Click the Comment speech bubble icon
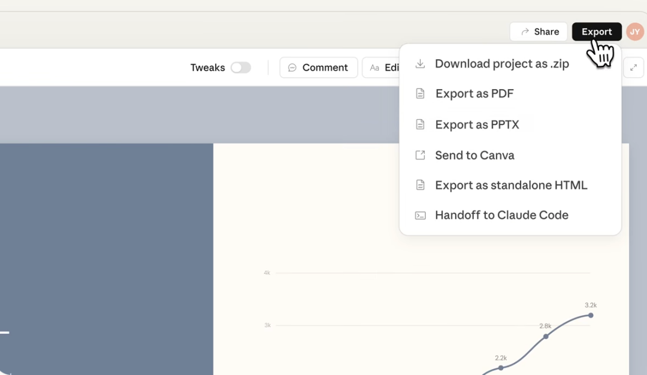 [x=292, y=68]
